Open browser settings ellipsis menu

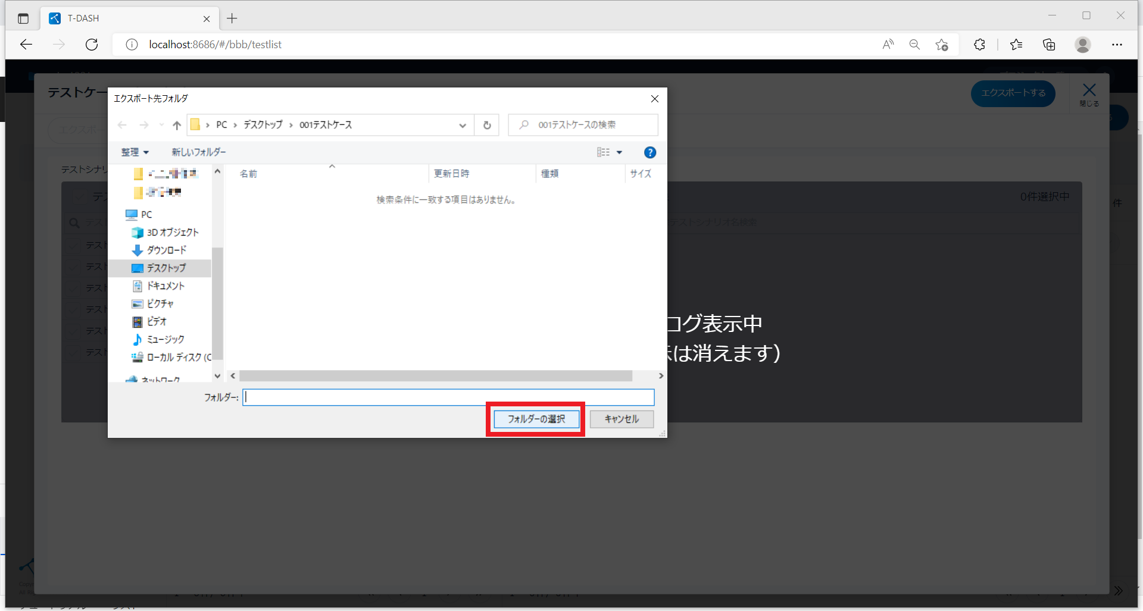click(1117, 45)
